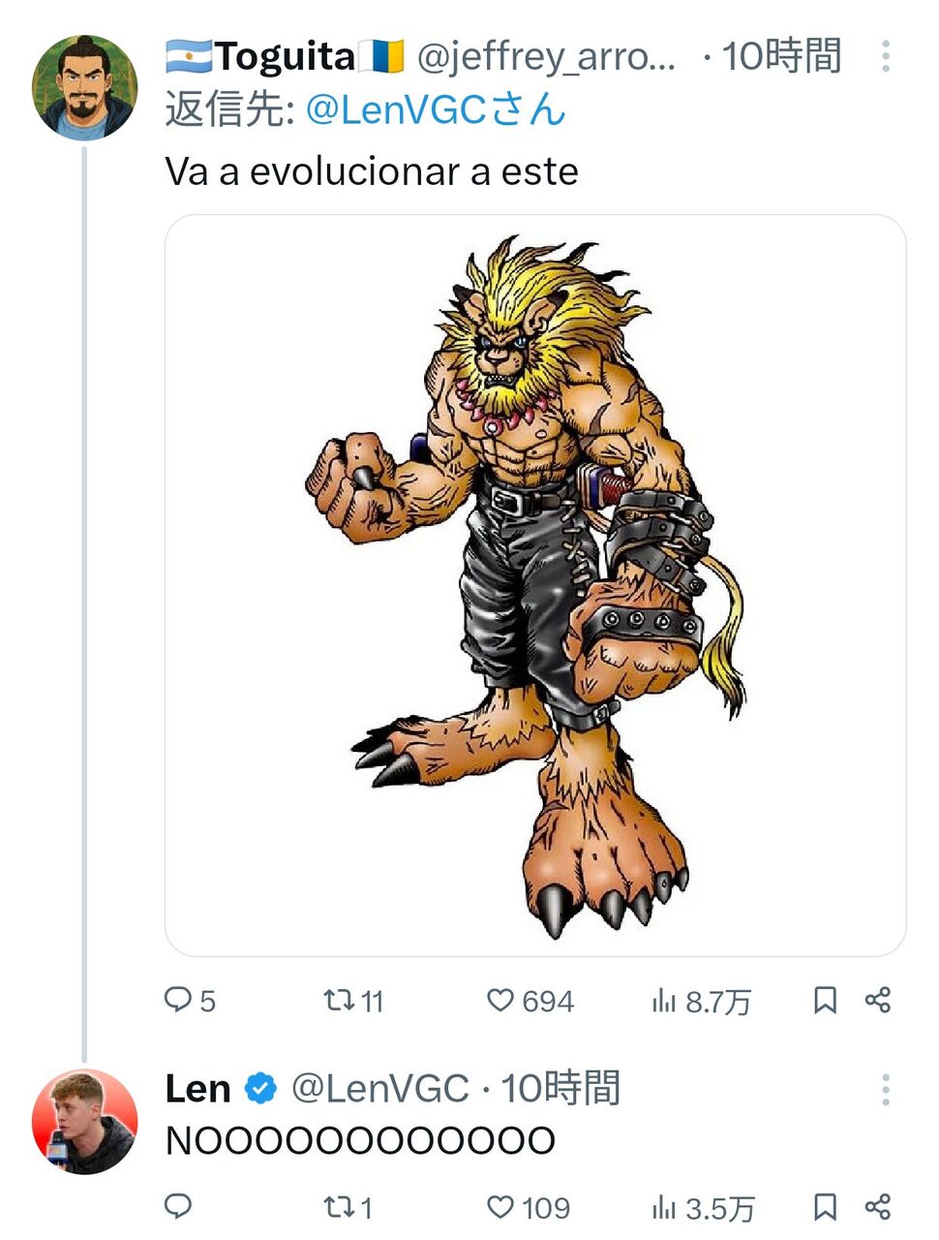Open the lion character image attachment
Screen dimensions: 939x1240
(535, 585)
